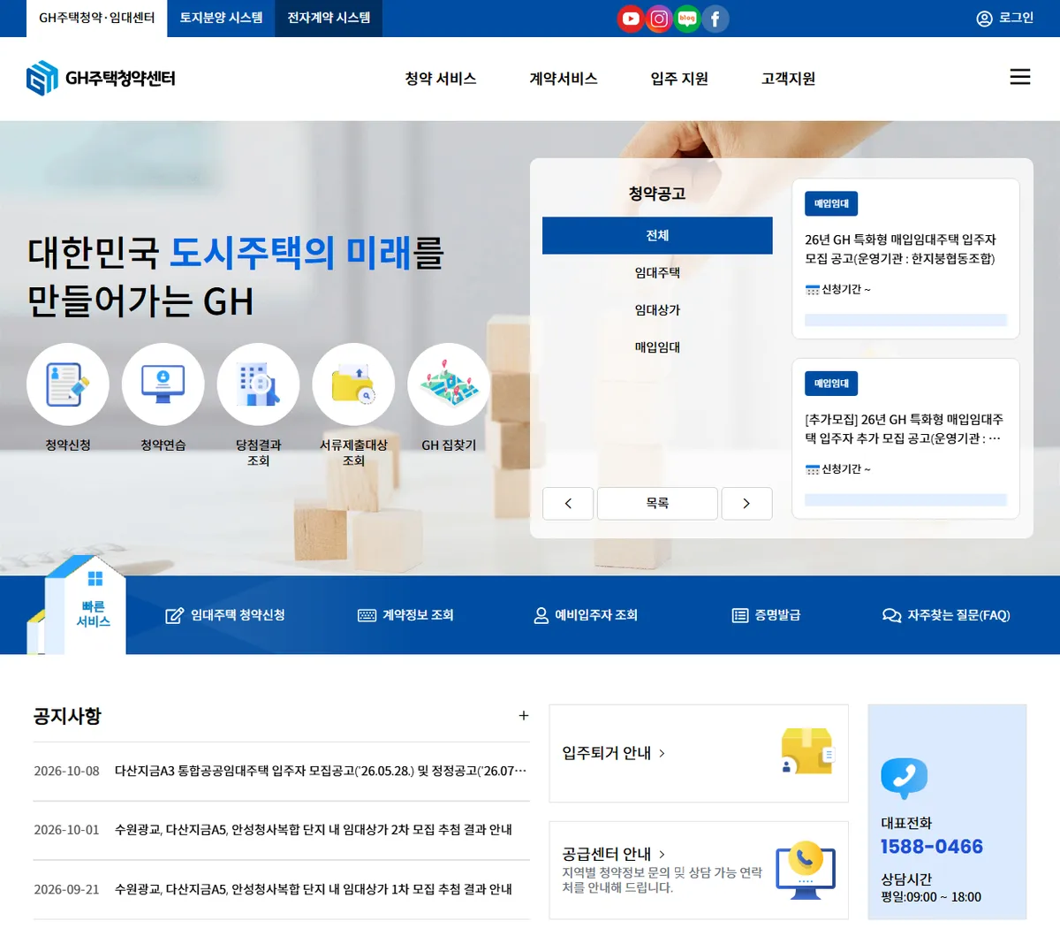Image resolution: width=1060 pixels, height=936 pixels.
Task: Open 다산지금A3 통합공공임대주택 notice
Action: pyautogui.click(x=321, y=771)
